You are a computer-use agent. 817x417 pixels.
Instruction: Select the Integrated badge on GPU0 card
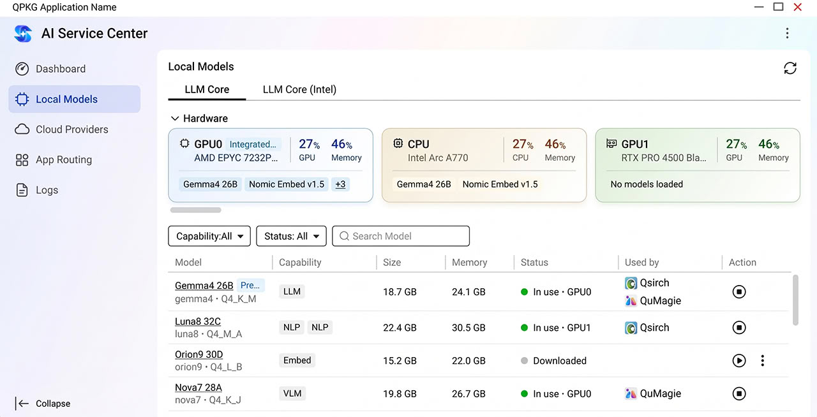pos(253,144)
